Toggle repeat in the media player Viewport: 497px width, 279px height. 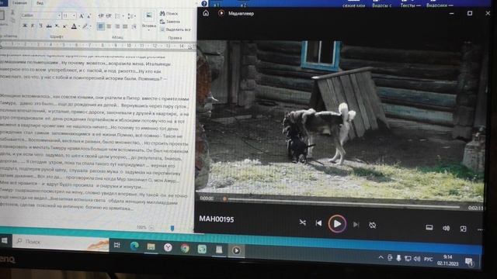(373, 225)
